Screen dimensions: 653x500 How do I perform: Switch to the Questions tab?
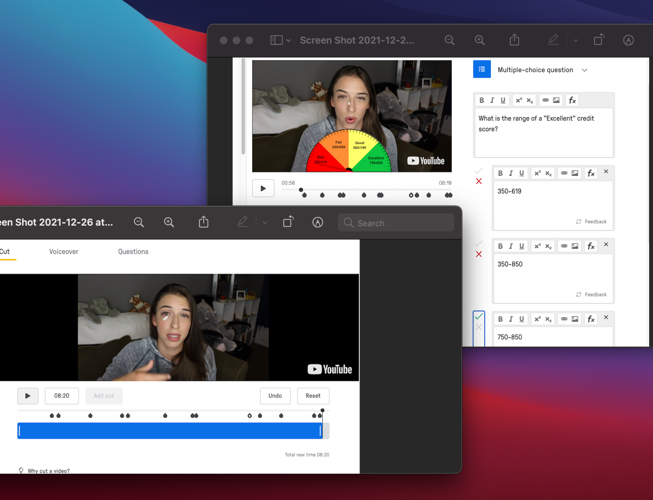pos(133,252)
